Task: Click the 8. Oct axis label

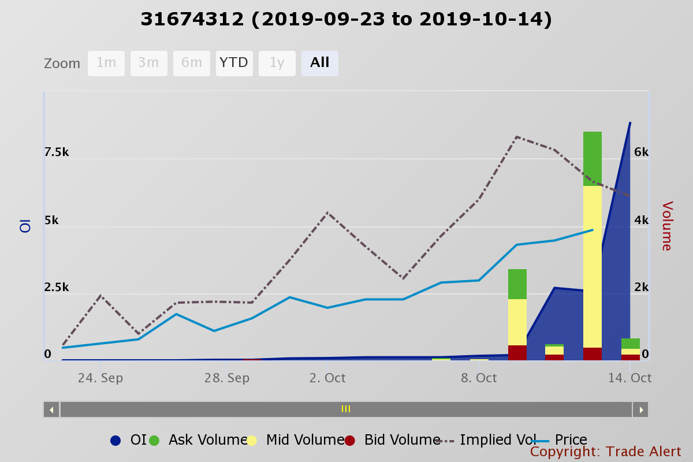Action: [x=479, y=378]
